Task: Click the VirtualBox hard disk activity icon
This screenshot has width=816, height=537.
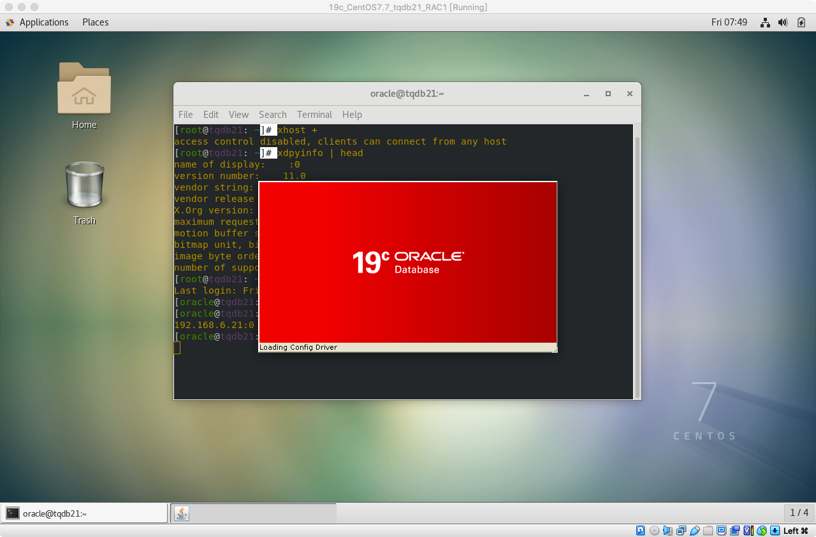Action: pos(641,531)
